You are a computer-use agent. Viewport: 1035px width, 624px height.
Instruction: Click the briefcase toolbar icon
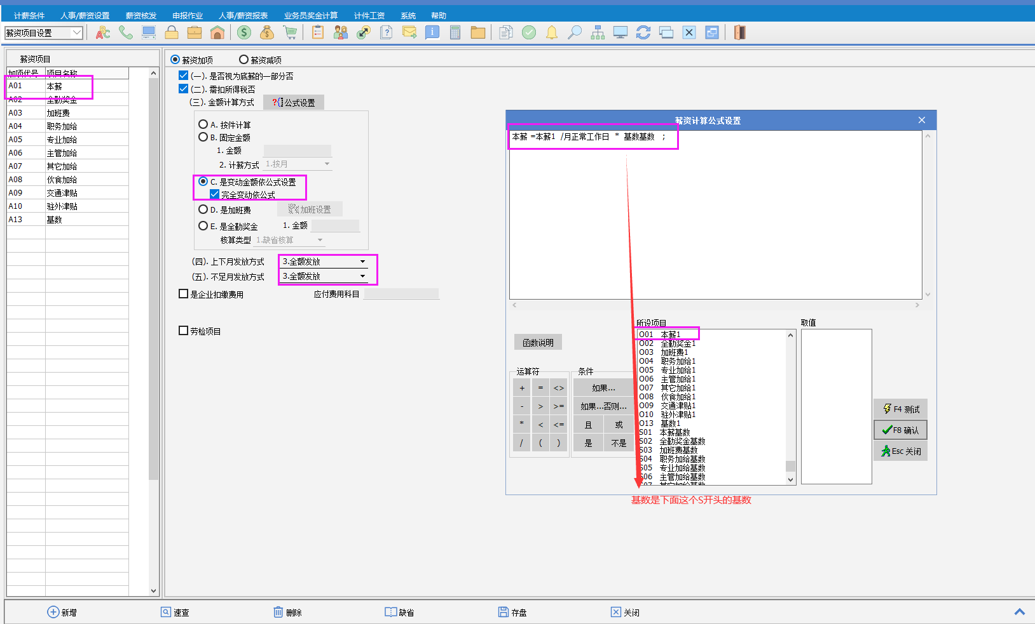195,32
